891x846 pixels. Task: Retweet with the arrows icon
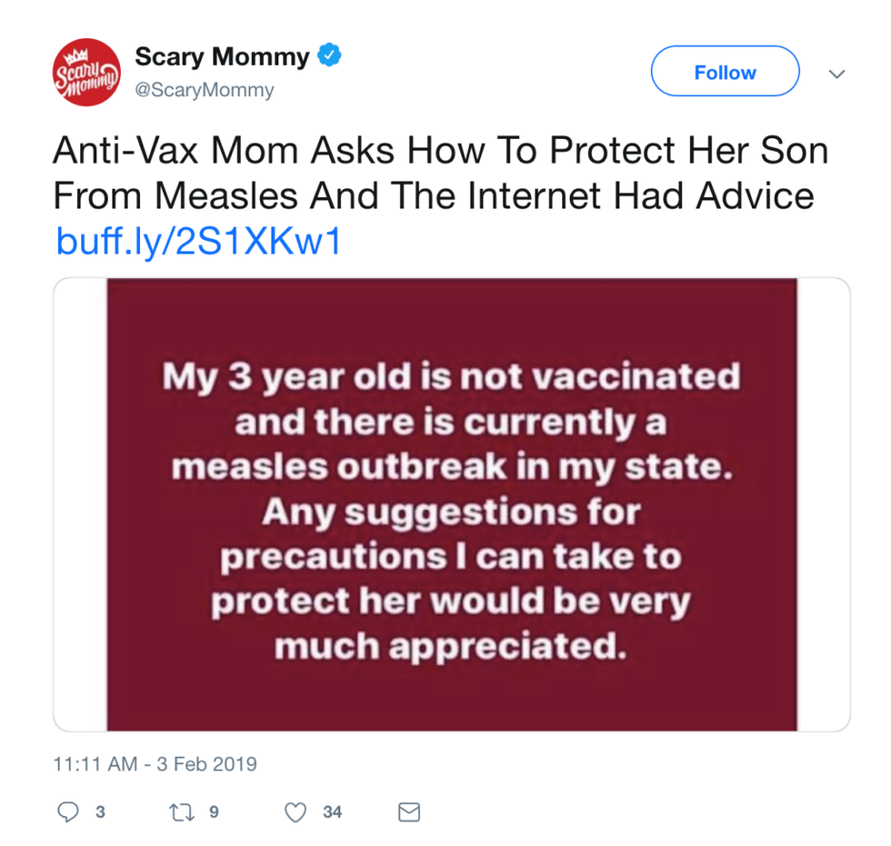(x=182, y=812)
